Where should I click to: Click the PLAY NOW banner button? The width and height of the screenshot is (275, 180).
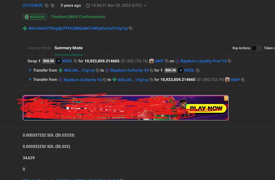pos(206,108)
